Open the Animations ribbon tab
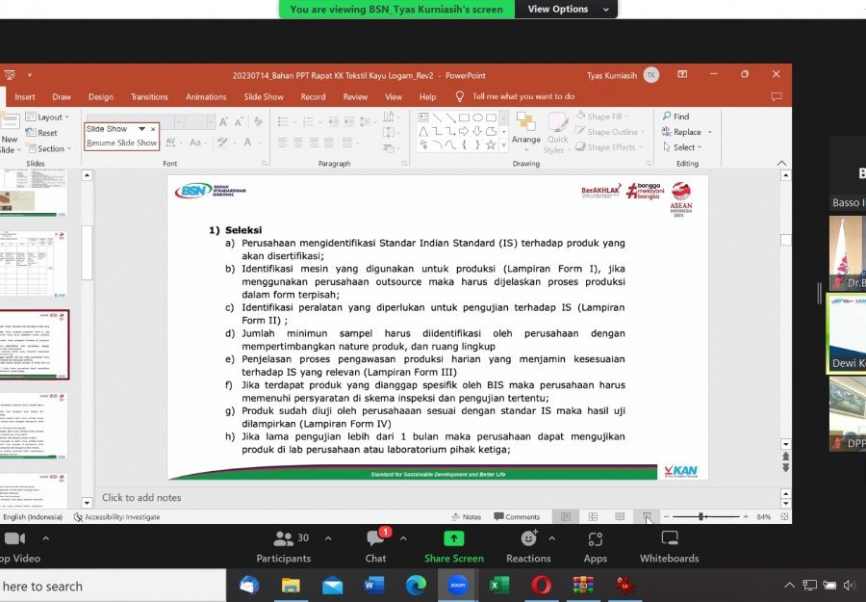866x602 pixels. tap(206, 97)
